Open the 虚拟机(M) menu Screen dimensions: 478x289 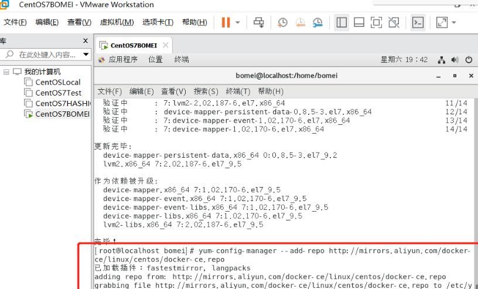pos(117,22)
